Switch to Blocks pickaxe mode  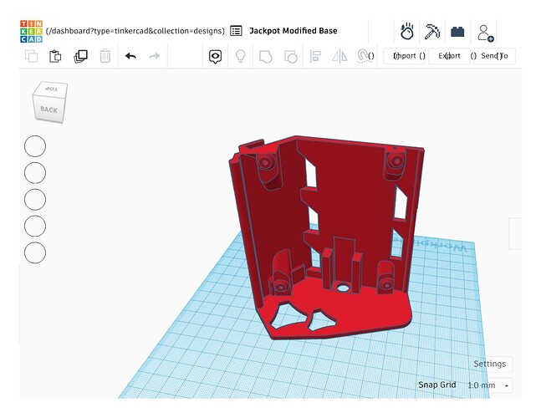(x=432, y=31)
